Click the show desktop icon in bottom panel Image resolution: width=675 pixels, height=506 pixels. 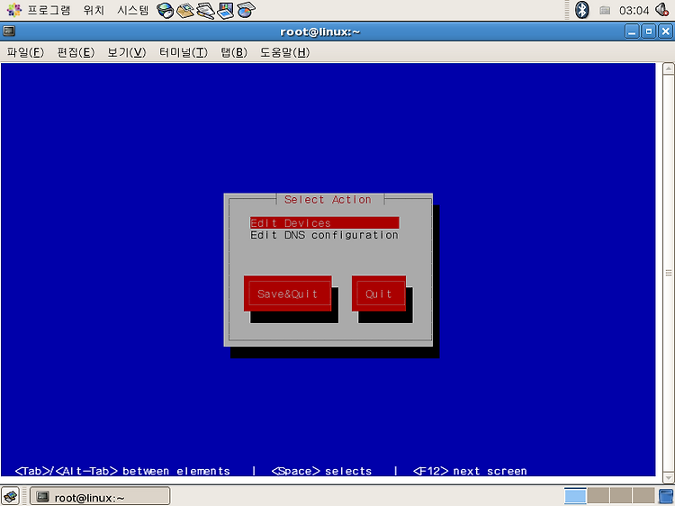(x=10, y=496)
